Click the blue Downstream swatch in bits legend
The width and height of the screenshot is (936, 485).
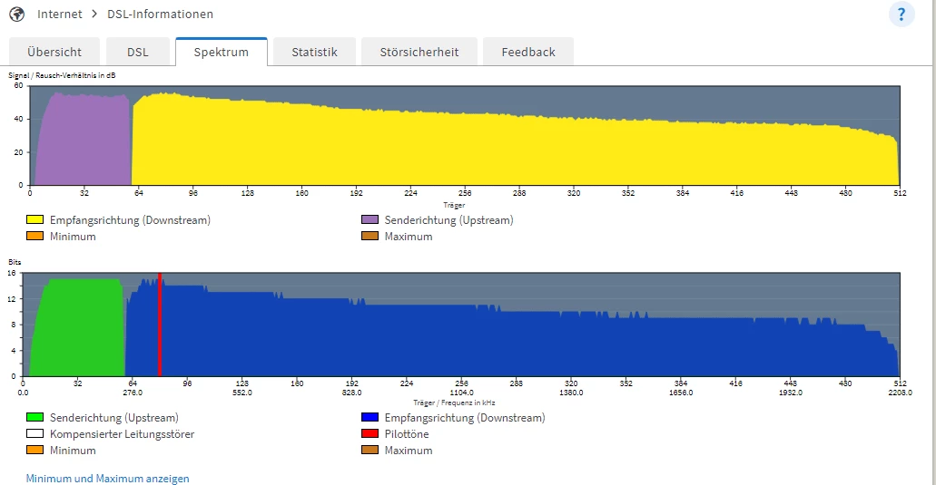[370, 418]
